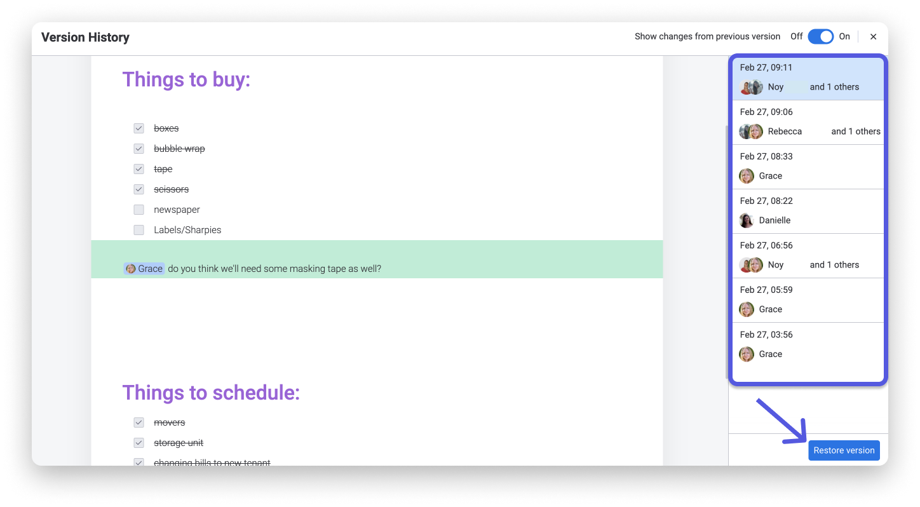The height and width of the screenshot is (507, 920).
Task: Open the Feb 27, 08:33 version by Grace
Action: pyautogui.click(x=808, y=167)
